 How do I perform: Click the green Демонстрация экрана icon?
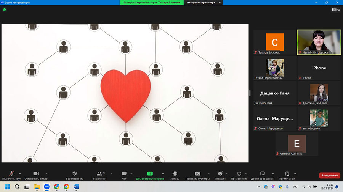click(150, 174)
